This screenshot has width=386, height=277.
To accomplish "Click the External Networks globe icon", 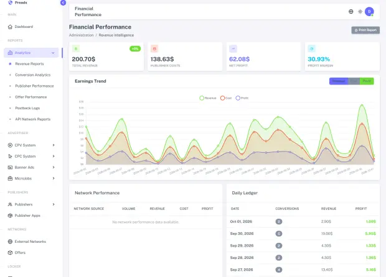I will 10,242.
